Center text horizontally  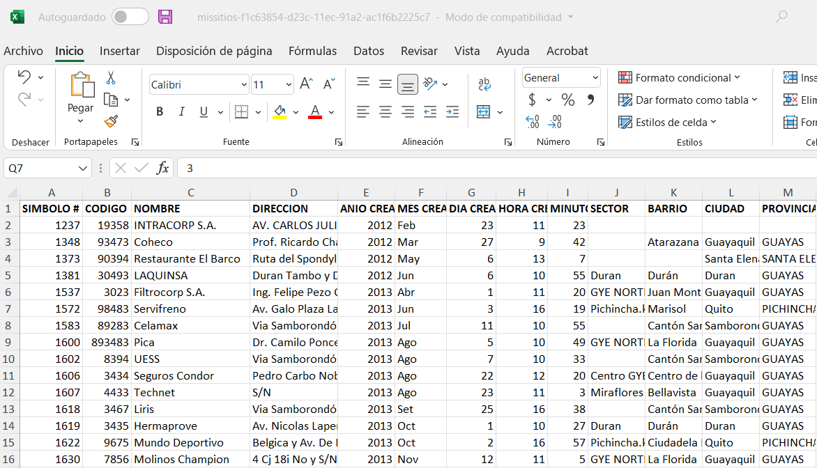click(x=385, y=111)
